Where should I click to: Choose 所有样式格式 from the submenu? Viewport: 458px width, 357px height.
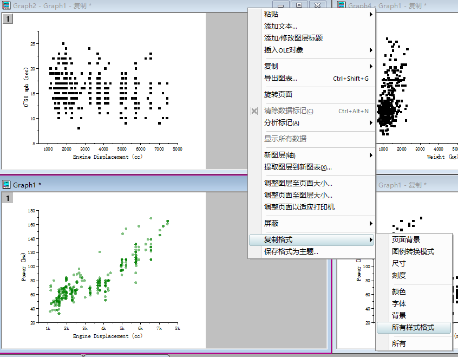pyautogui.click(x=413, y=328)
